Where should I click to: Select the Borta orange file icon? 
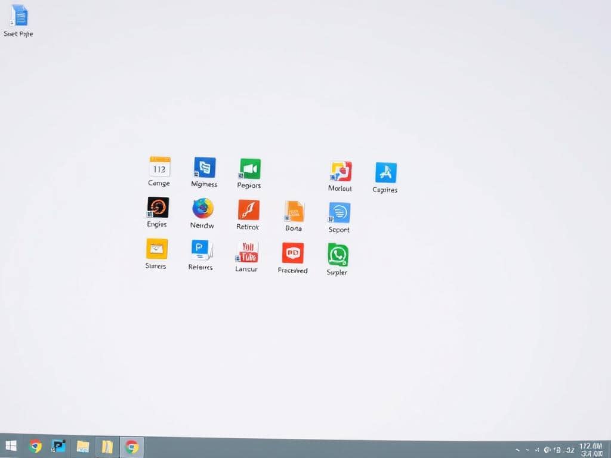point(294,212)
